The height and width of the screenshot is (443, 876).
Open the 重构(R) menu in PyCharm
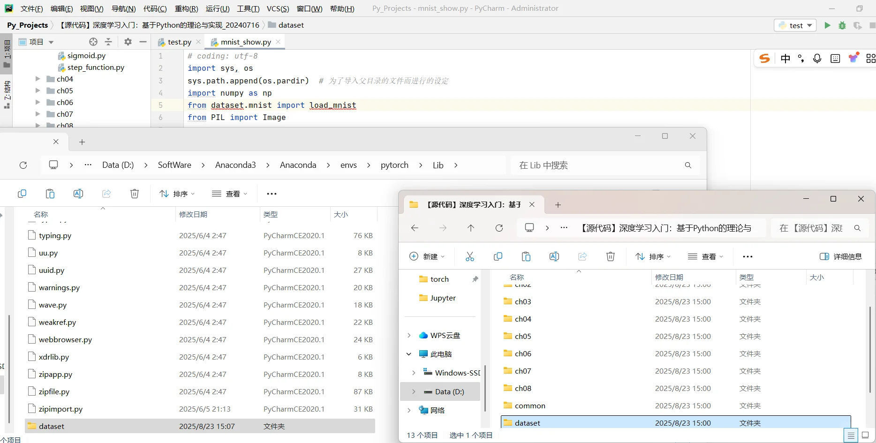[x=187, y=8]
